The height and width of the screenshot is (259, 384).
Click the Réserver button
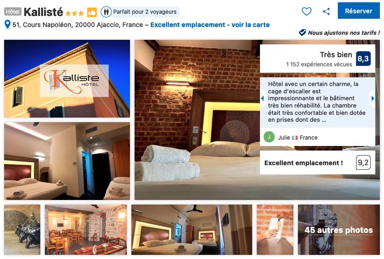pyautogui.click(x=358, y=11)
